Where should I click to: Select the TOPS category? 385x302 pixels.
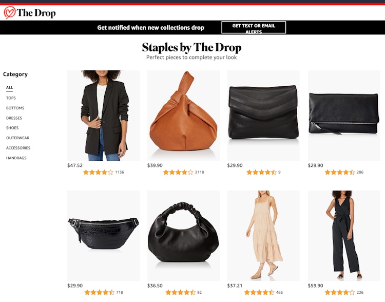point(11,98)
